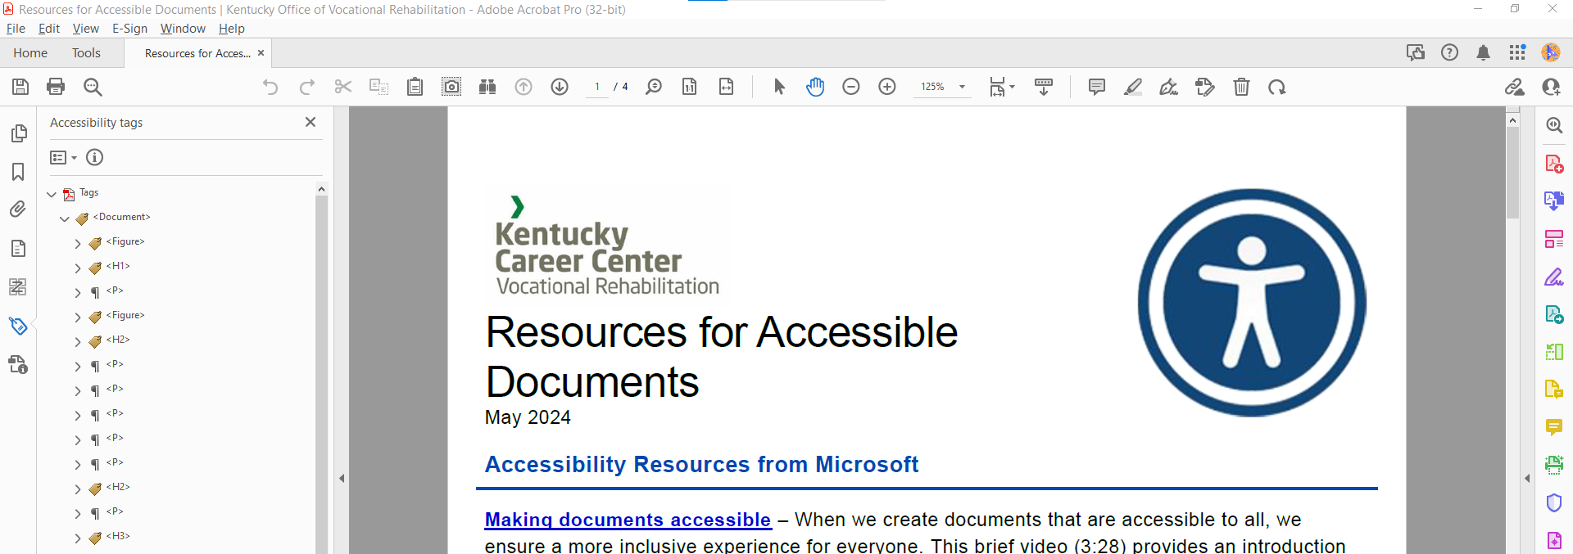Expand the <H1> tag node

(x=78, y=268)
